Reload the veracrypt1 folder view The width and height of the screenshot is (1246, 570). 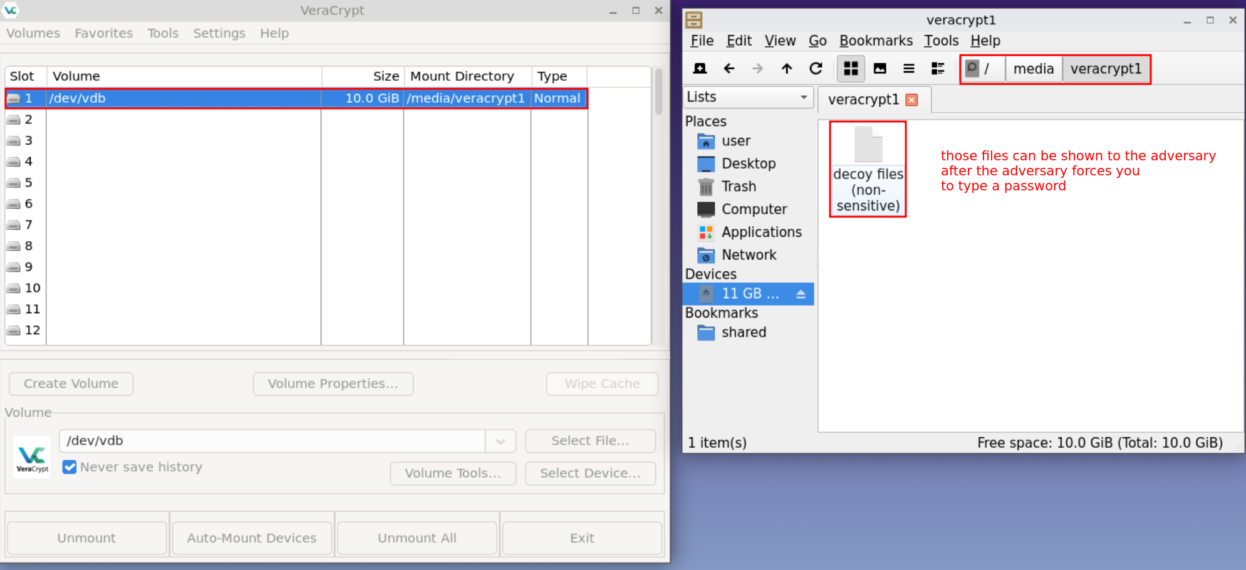click(x=816, y=68)
